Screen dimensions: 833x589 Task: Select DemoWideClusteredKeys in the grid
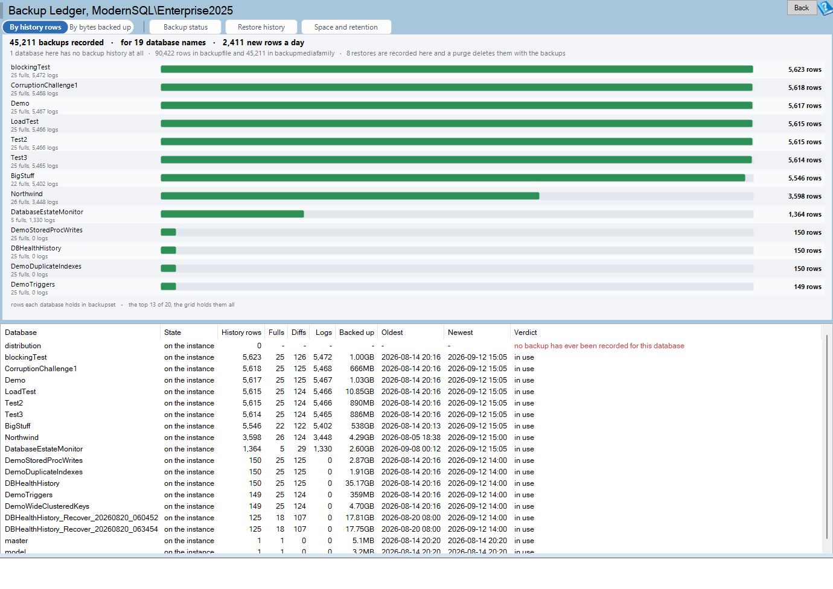(x=410, y=506)
